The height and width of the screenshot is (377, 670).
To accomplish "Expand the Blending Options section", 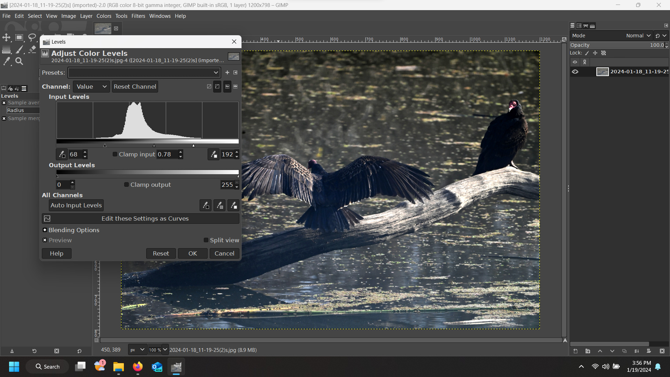I will 45,230.
